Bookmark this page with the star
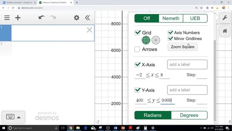Viewport: 232px width, 131px height. 201,8
